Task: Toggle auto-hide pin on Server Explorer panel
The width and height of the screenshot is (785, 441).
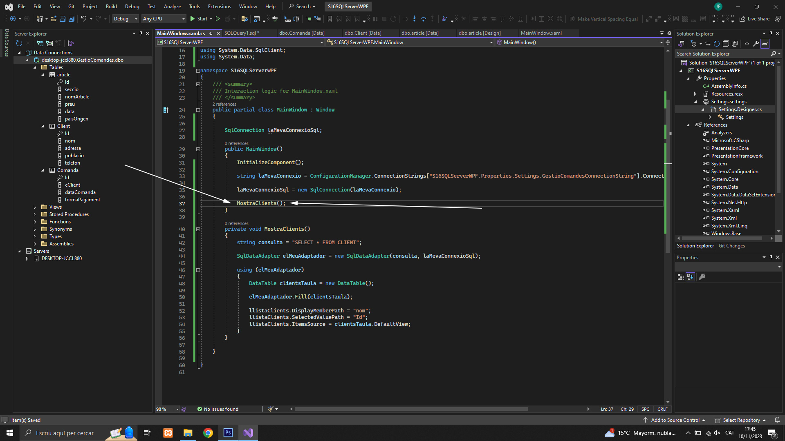Action: 141,33
